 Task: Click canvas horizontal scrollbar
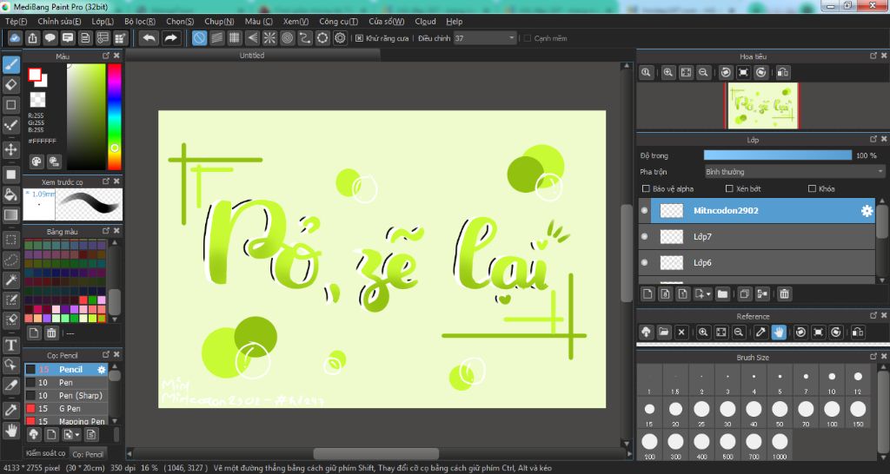376,453
